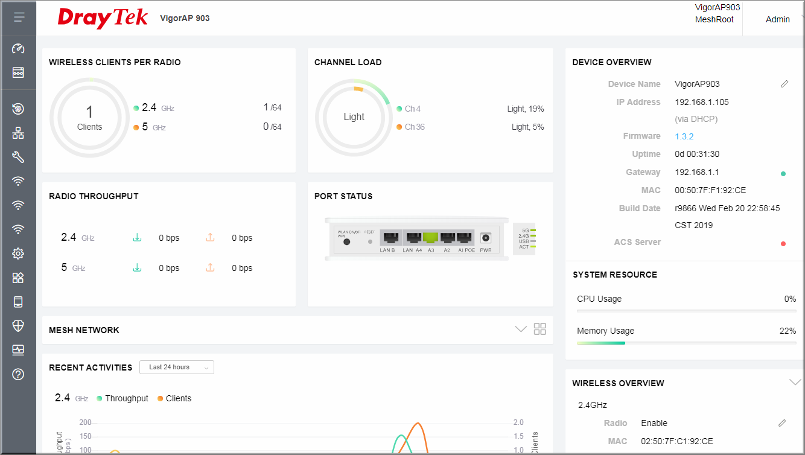Expand the Mesh Network panel chevron
Viewport: 805px width, 455px height.
(x=521, y=329)
